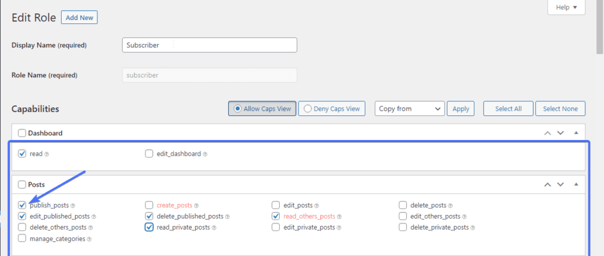Click the Add New role button

pos(79,18)
